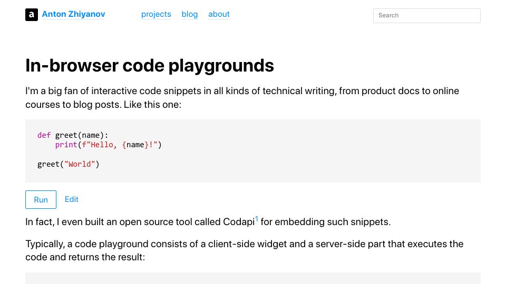Click the black 'a' site logo icon
Image resolution: width=506 pixels, height=284 pixels.
click(x=32, y=15)
